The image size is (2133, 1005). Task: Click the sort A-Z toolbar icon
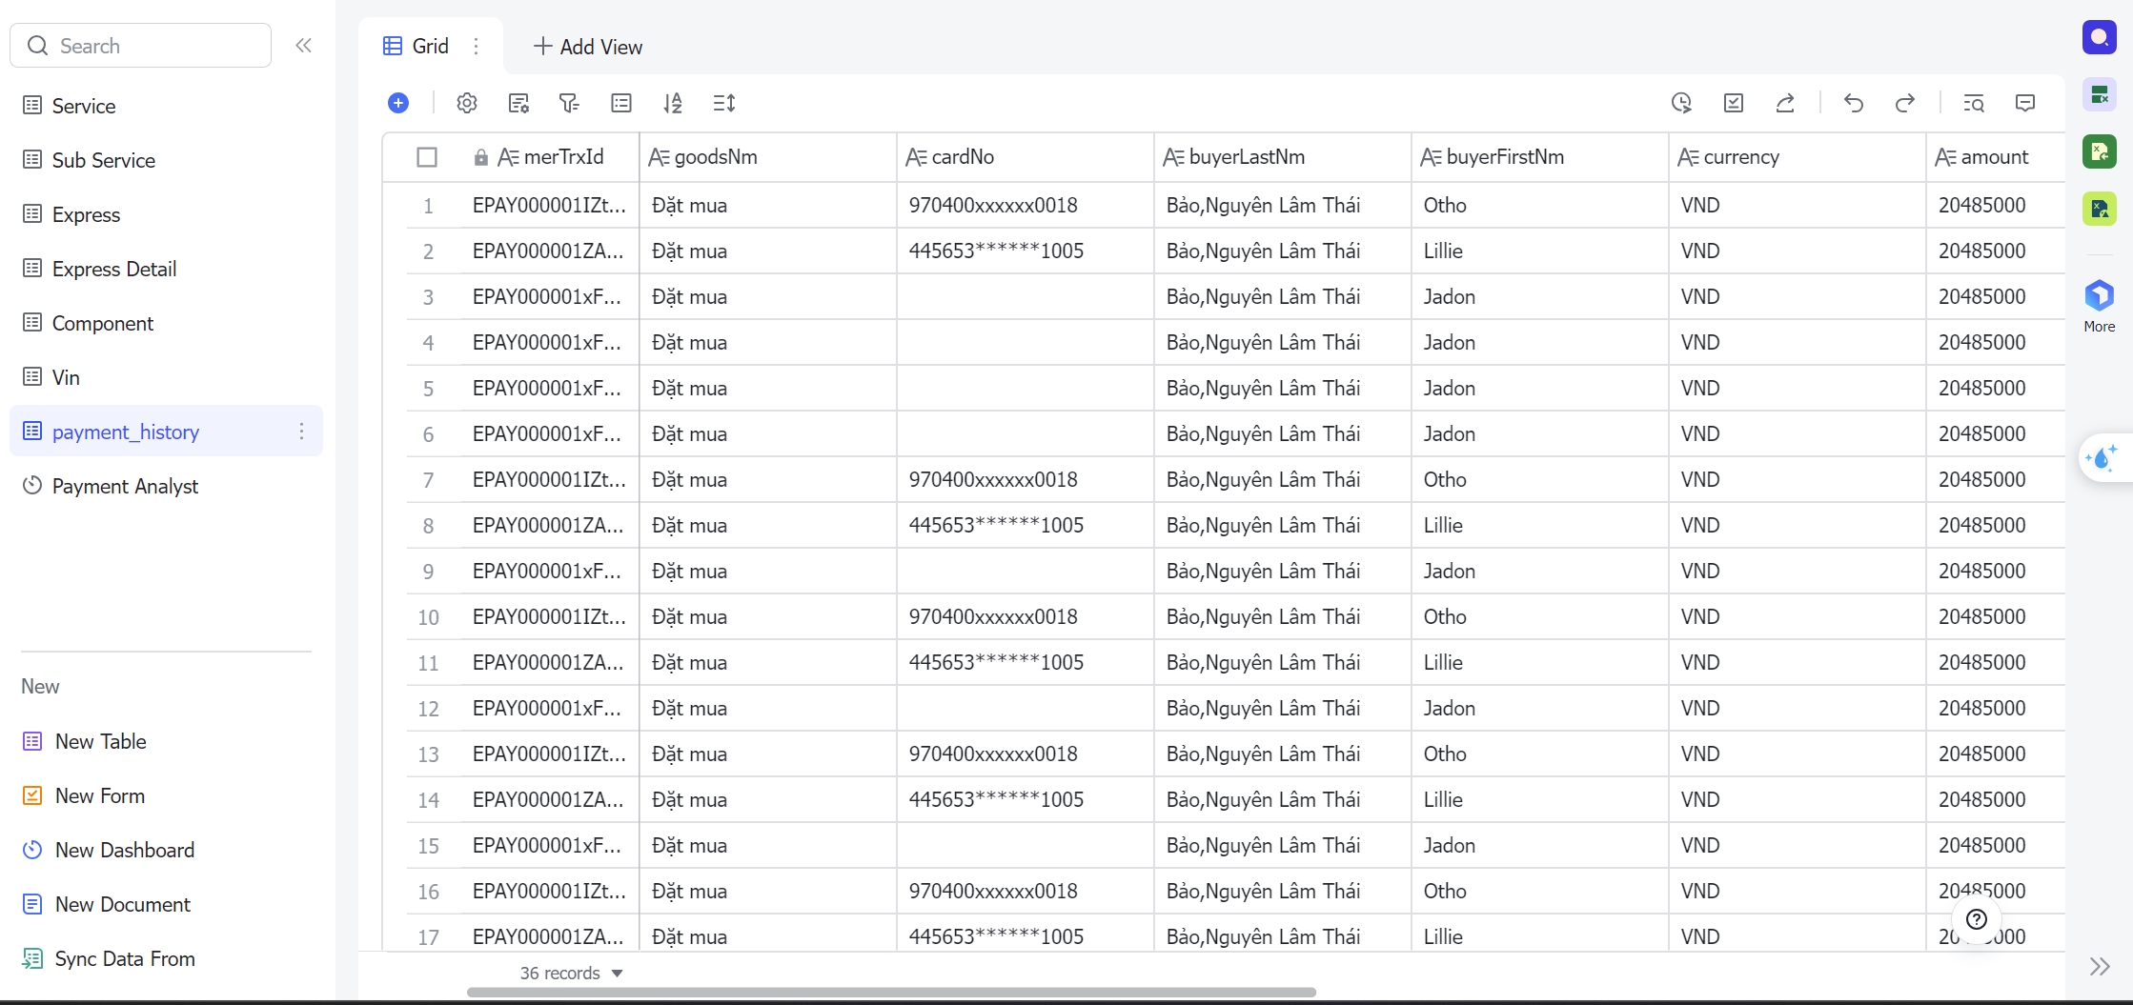(673, 103)
